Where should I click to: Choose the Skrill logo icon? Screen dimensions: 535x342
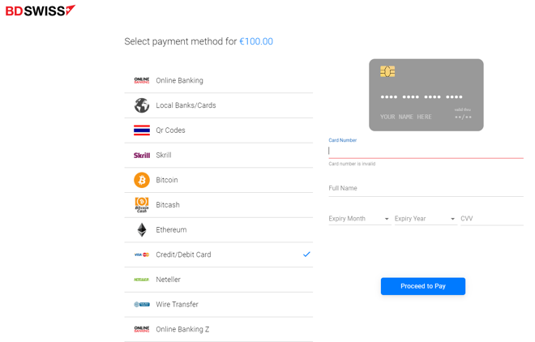pos(142,156)
